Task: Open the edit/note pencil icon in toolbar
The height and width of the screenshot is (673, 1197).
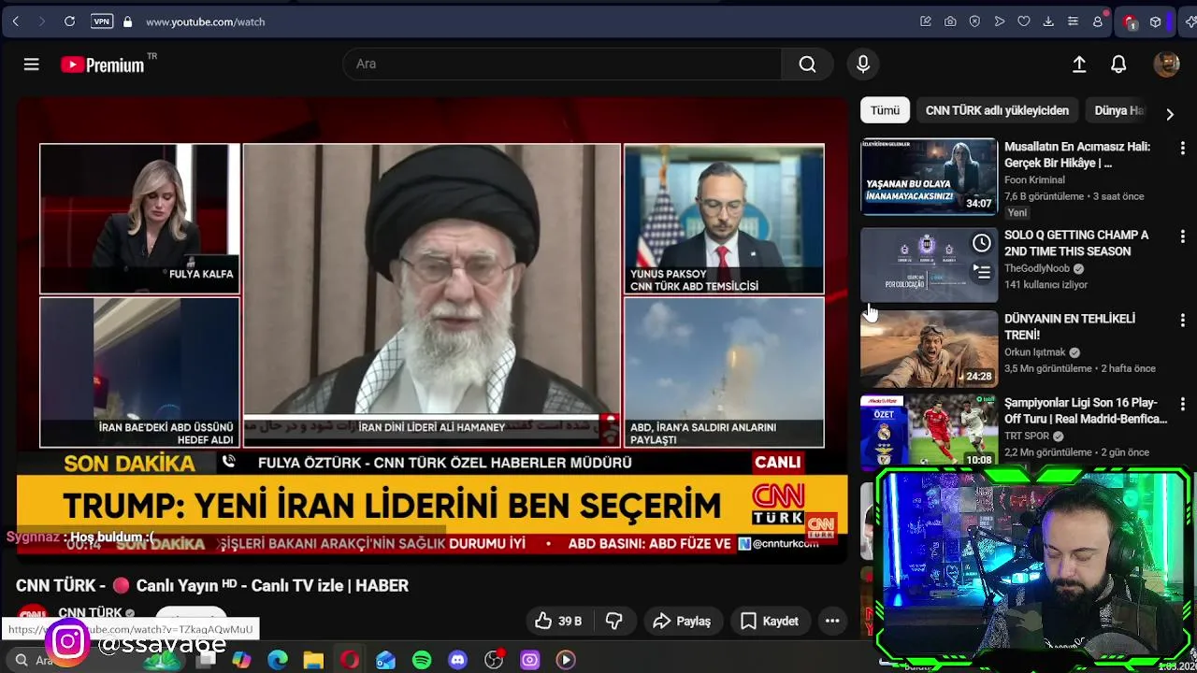Action: point(926,21)
